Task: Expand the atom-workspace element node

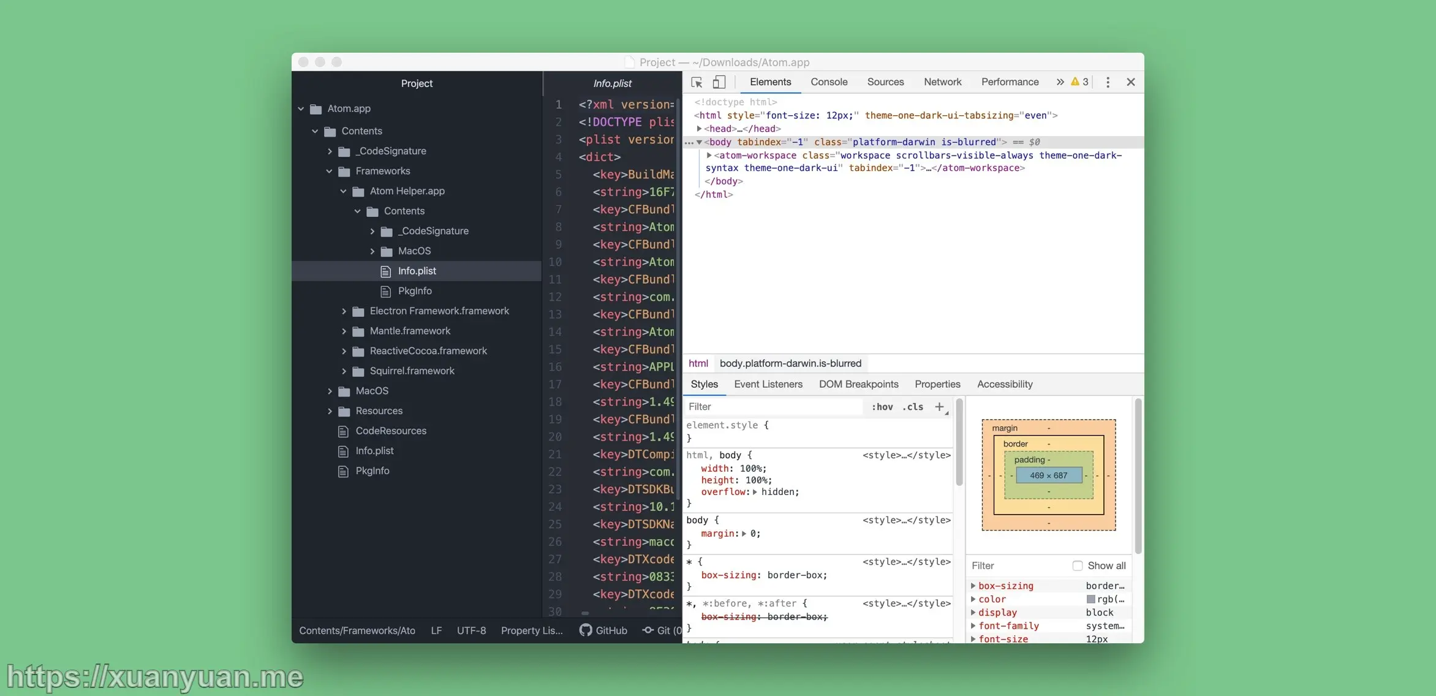Action: (711, 154)
